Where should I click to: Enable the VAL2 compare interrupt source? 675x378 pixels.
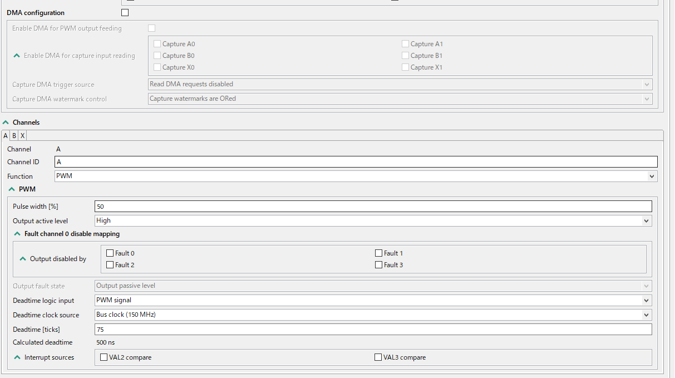coord(103,357)
